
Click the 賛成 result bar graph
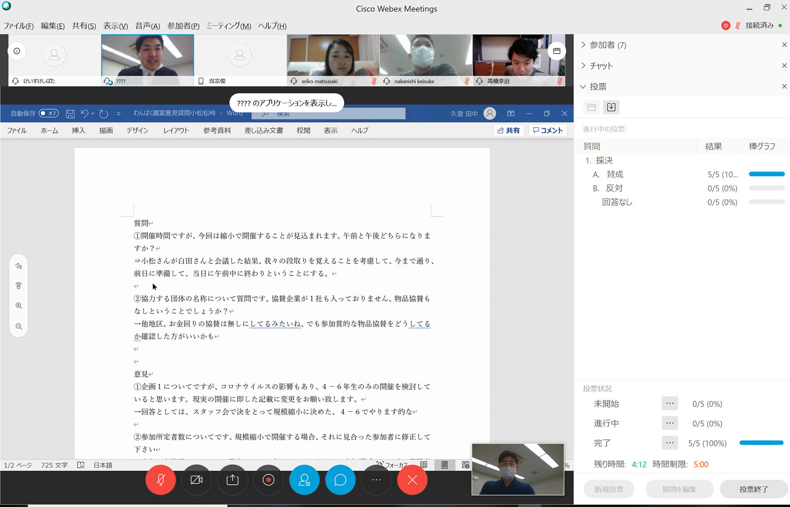coord(766,174)
